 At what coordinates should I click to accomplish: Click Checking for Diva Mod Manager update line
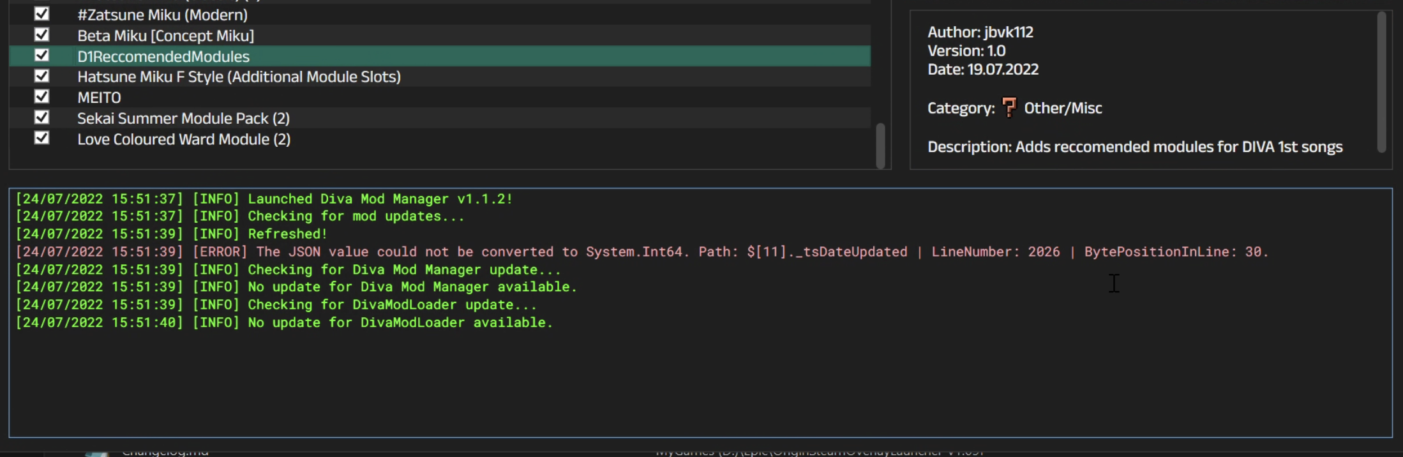click(288, 269)
